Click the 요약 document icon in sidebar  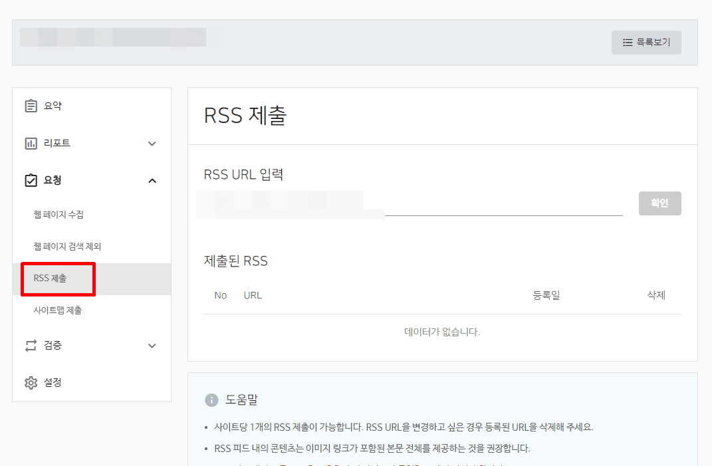click(31, 105)
